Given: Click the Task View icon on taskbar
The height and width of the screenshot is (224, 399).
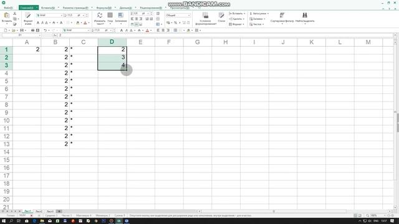Looking at the screenshot, I should (19, 221).
